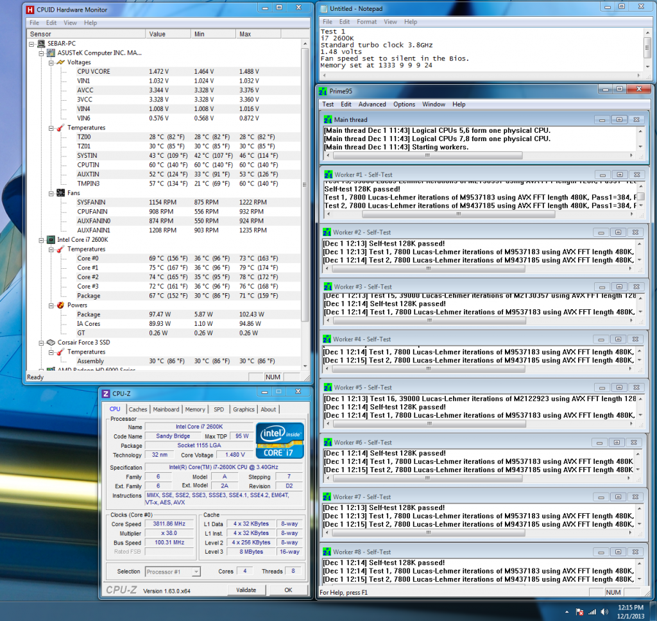The image size is (657, 621).
Task: Click the Prime95 title bar icon
Action: click(x=323, y=91)
